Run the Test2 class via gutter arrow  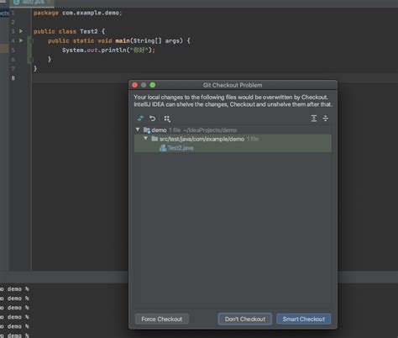pos(21,31)
